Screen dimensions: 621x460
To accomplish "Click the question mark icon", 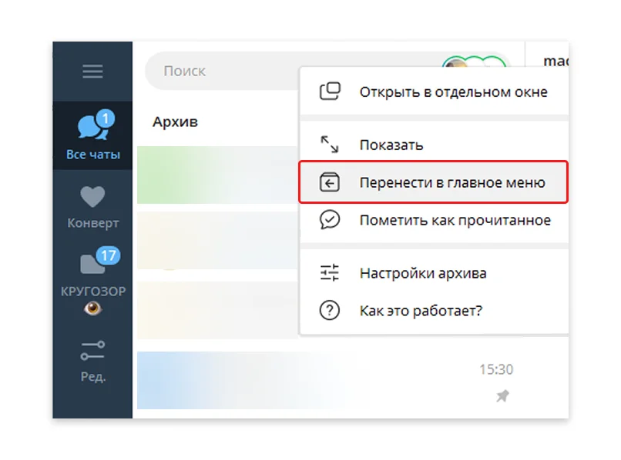I will pyautogui.click(x=330, y=310).
